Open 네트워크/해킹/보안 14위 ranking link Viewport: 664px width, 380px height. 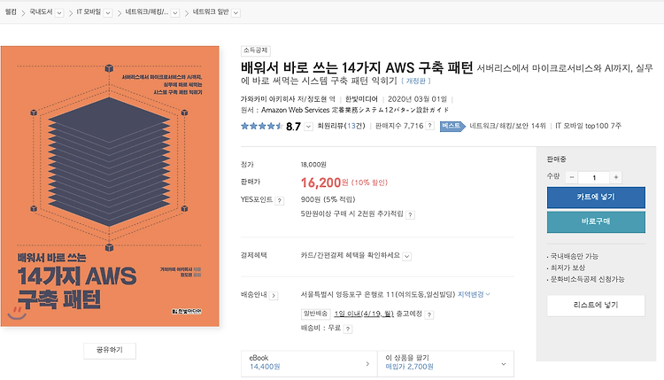tap(508, 126)
